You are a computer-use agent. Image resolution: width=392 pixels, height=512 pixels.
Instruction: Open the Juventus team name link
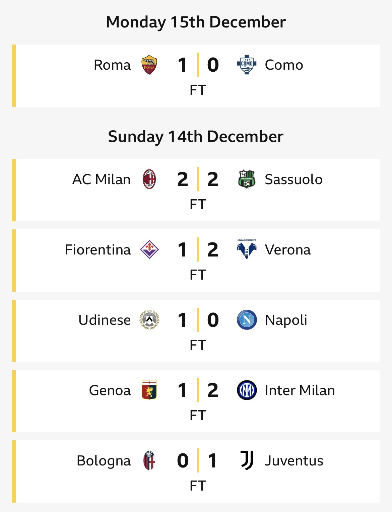(x=294, y=461)
